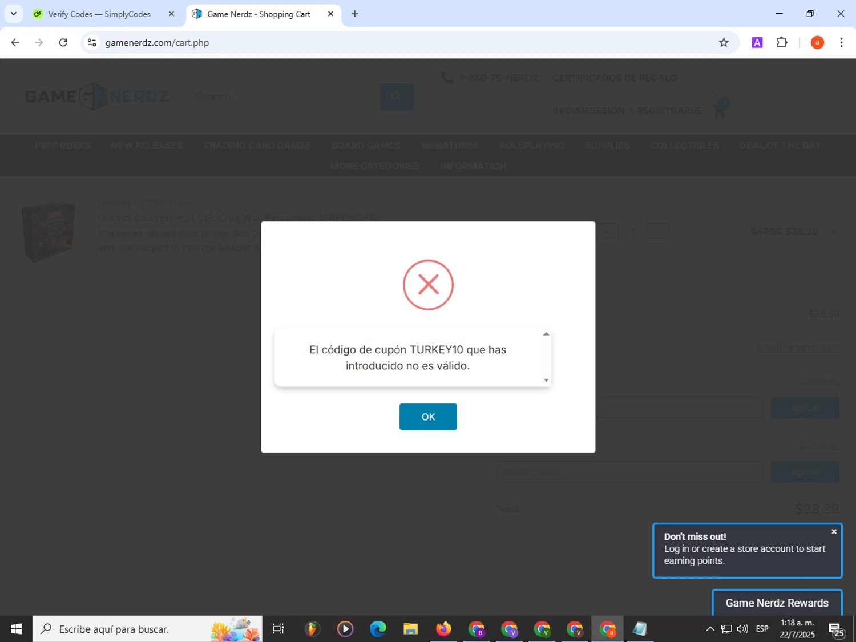Switch the ESP keyboard language indicator

(762, 629)
